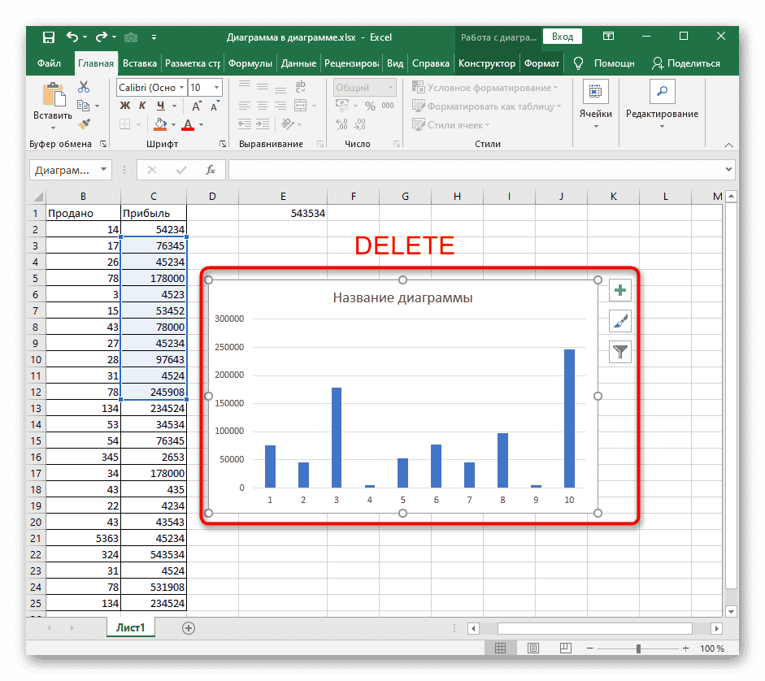The width and height of the screenshot is (765, 681).
Task: Open Chart Styles brush button
Action: pos(620,321)
